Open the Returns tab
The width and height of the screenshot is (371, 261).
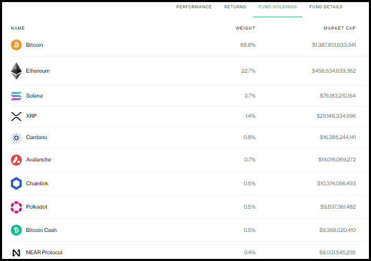point(235,7)
